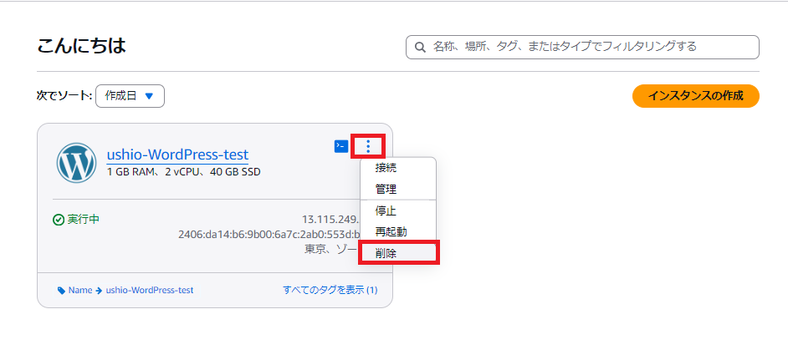Click the tag icon beside Name

coord(61,290)
